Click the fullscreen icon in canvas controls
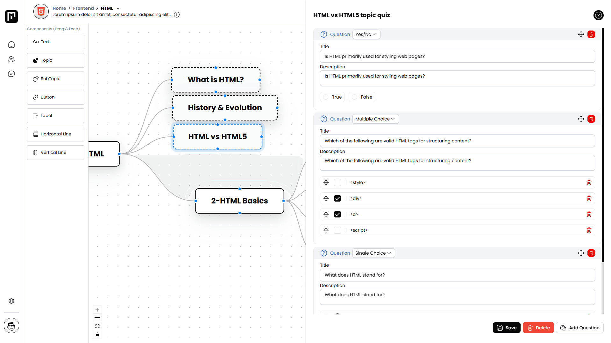The height and width of the screenshot is (343, 611). pos(97,326)
